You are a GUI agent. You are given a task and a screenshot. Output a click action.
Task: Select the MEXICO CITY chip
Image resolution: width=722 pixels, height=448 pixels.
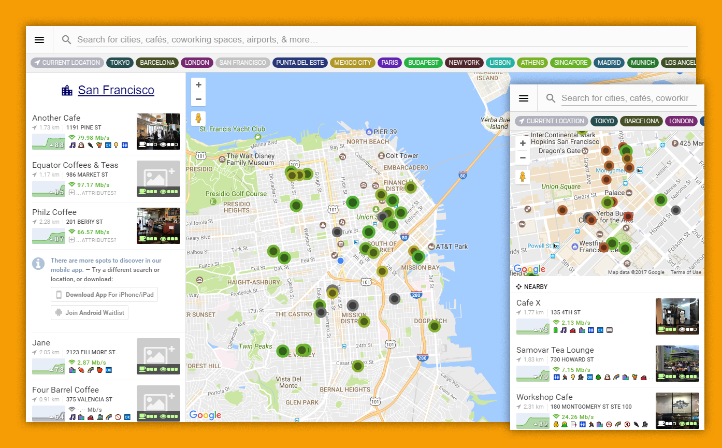353,63
